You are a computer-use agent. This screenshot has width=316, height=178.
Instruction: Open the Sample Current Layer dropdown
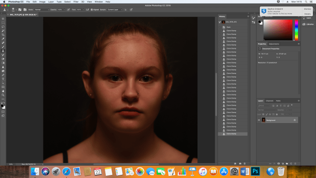115,10
